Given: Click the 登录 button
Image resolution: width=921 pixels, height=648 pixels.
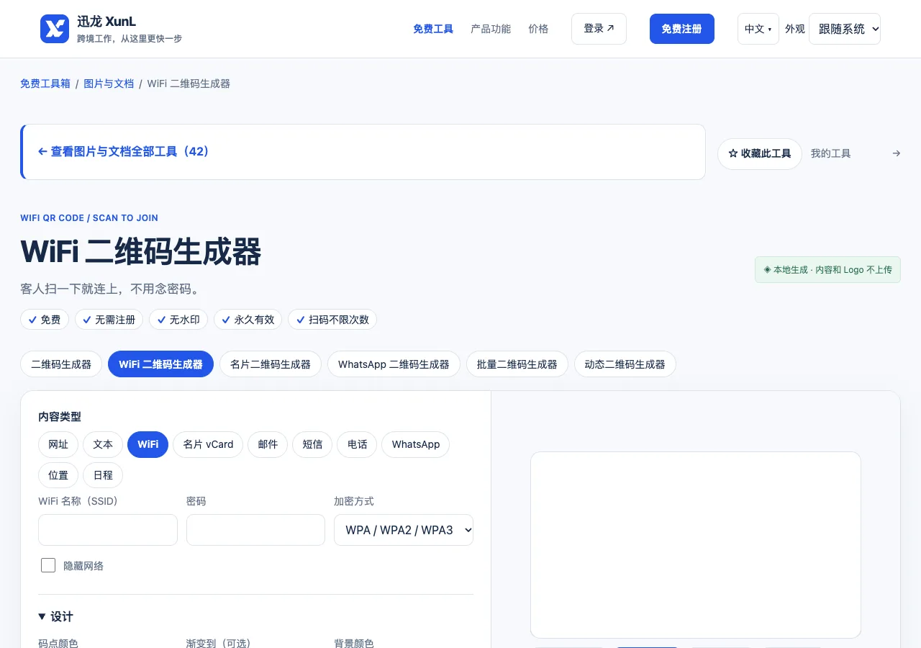Looking at the screenshot, I should point(599,29).
